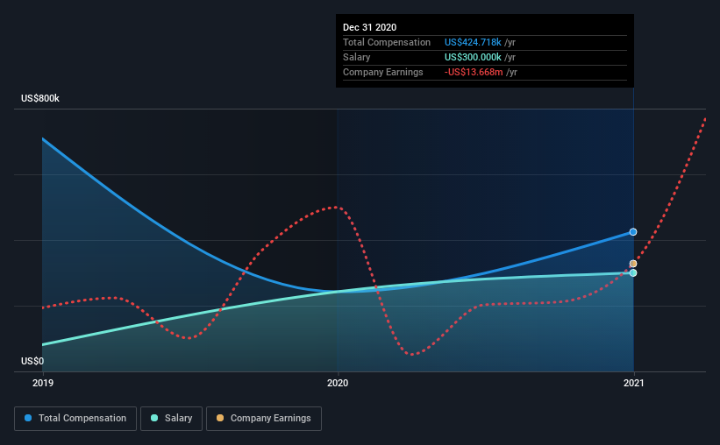Click the US$300.000k salary value
Image resolution: width=720 pixels, height=445 pixels.
[473, 57]
